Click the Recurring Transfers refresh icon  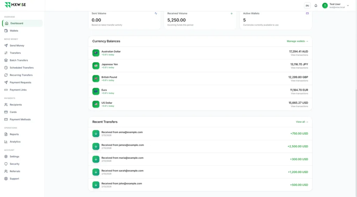coord(6,75)
